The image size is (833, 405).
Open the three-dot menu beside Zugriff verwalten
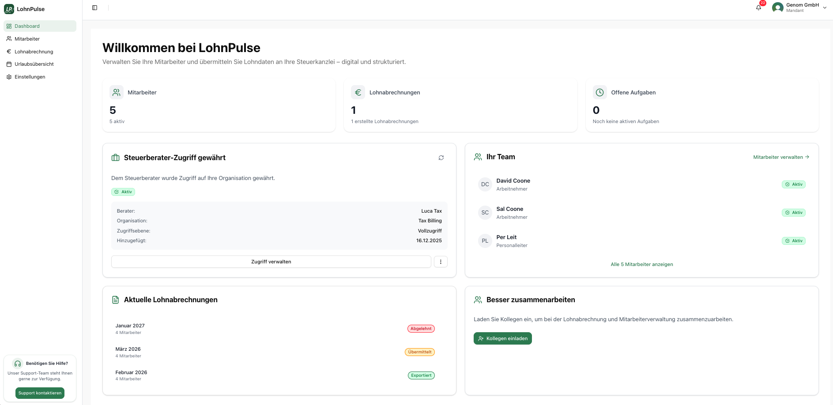(441, 262)
